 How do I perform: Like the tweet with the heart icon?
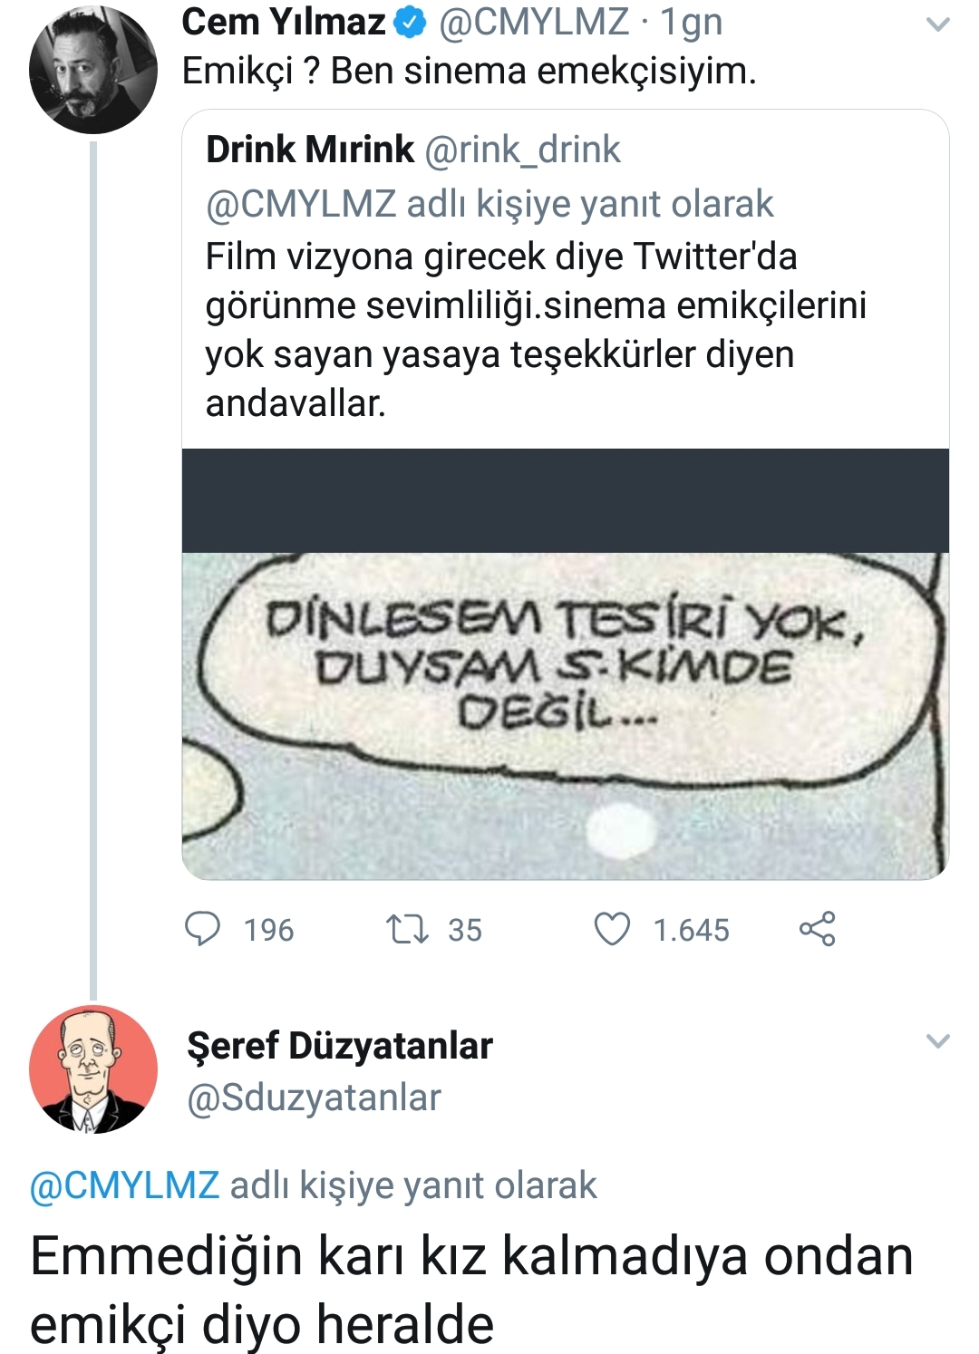(612, 929)
